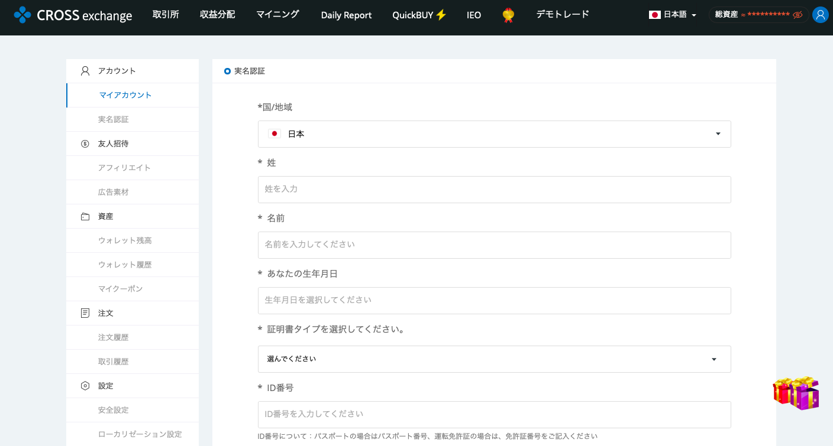Click the ID番号について note text

(428, 436)
